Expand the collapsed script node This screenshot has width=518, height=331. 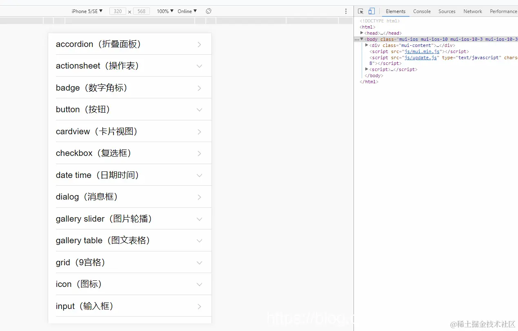[x=367, y=69]
